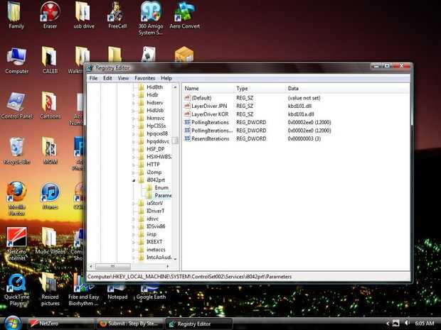Image resolution: width=441 pixels, height=330 pixels.
Task: Expand the inetaccs registry key
Action: 134,250
